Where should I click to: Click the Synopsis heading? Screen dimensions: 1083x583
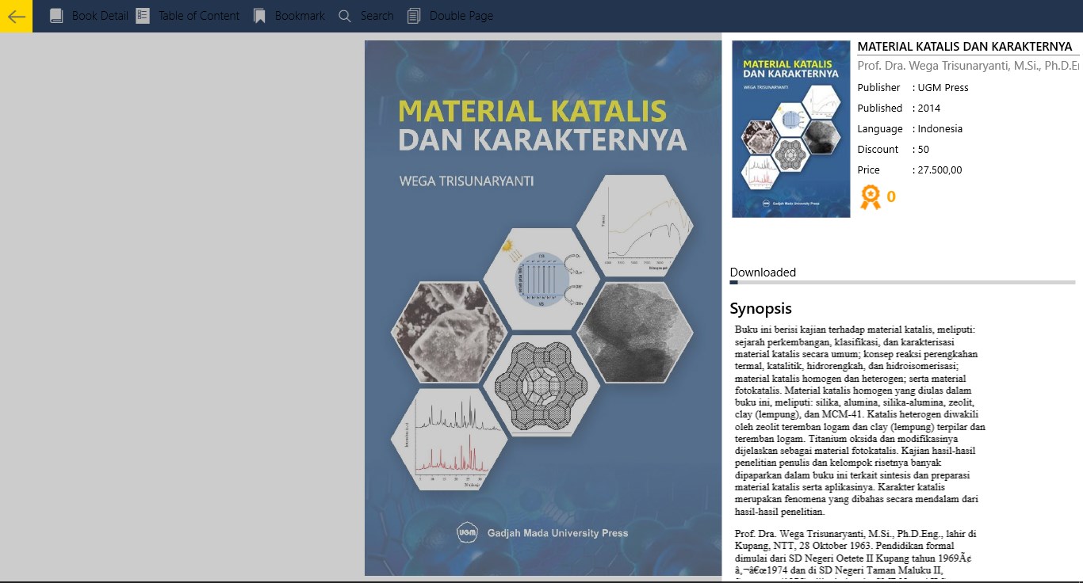761,309
